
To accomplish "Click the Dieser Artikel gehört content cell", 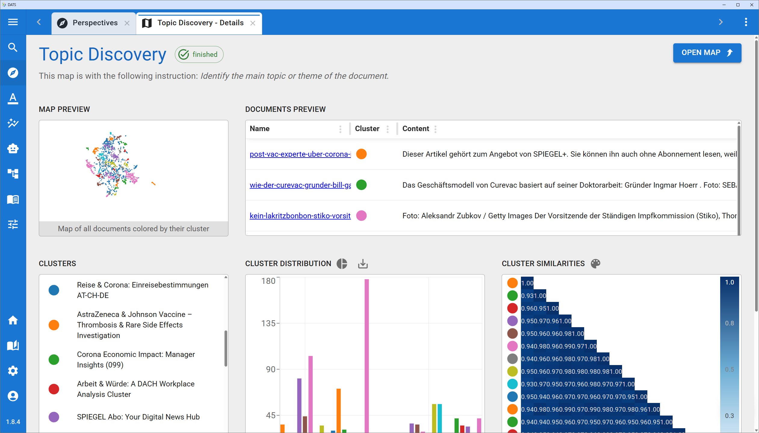I will 569,154.
